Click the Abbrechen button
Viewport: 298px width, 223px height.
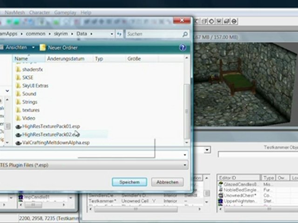point(167,182)
